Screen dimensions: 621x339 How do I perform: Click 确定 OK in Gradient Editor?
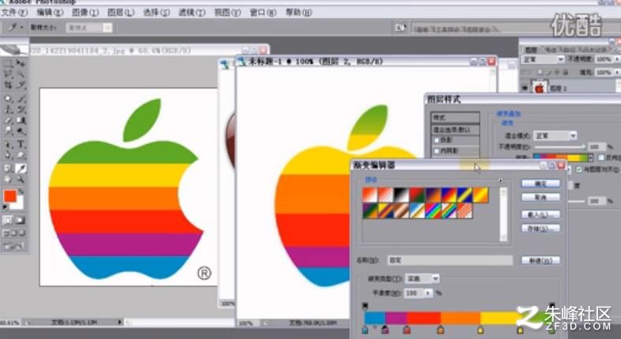click(541, 184)
